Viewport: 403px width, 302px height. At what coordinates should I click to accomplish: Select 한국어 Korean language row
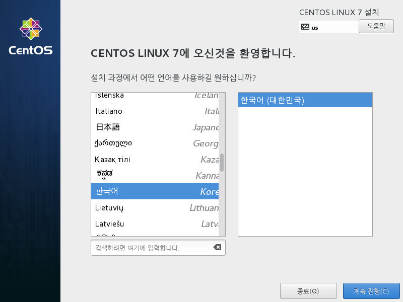(155, 191)
